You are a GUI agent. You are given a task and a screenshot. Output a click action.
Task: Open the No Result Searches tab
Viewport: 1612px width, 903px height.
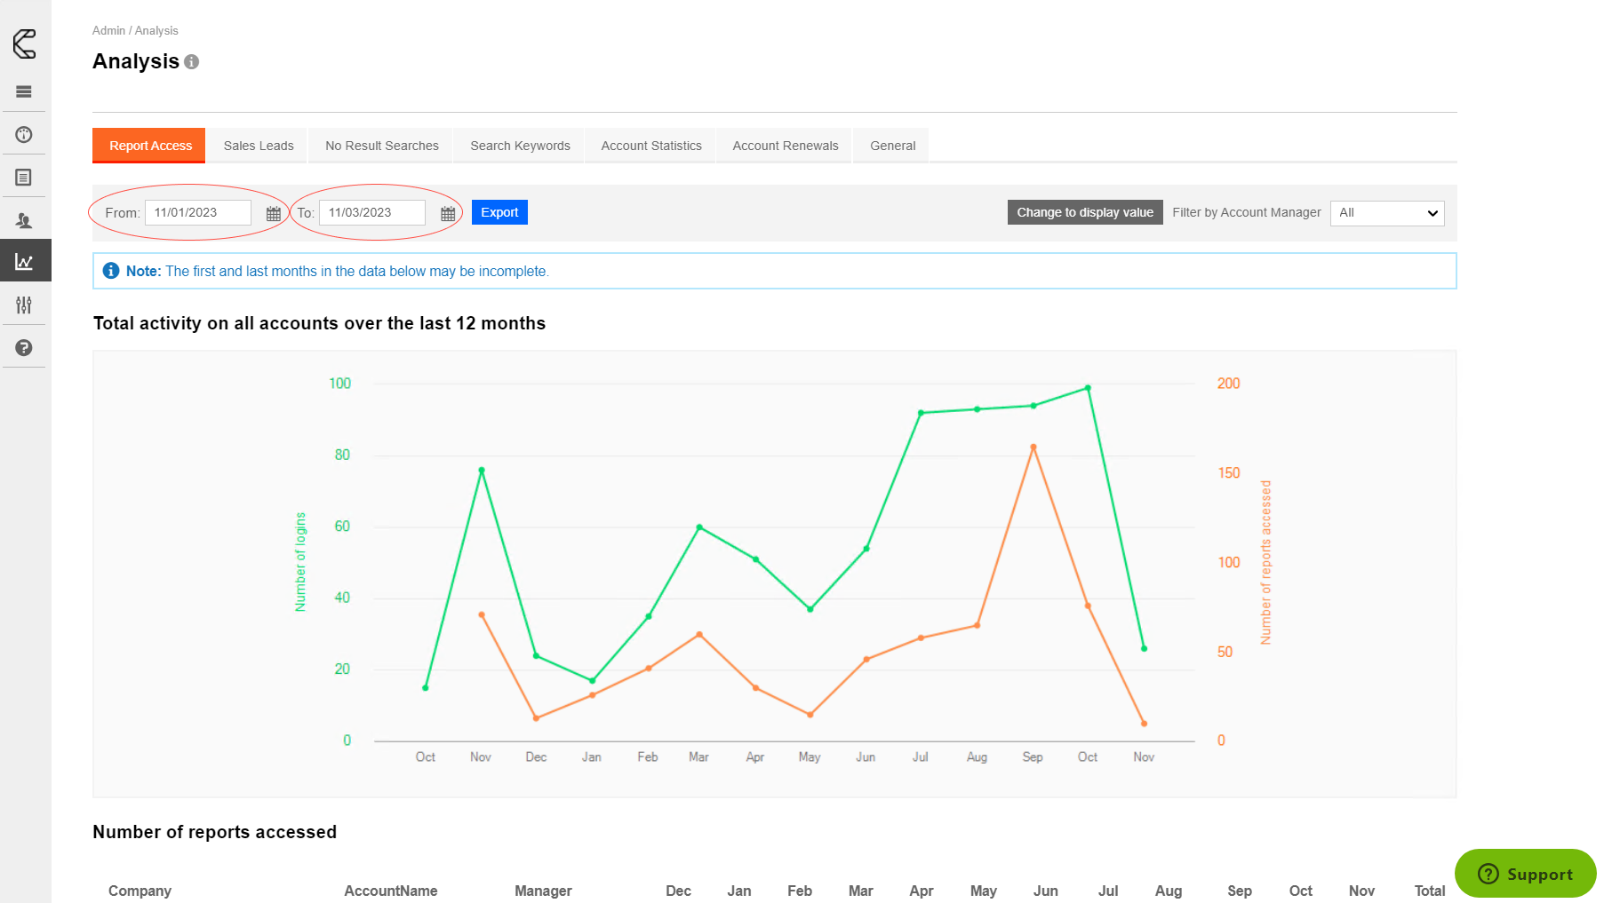(382, 146)
